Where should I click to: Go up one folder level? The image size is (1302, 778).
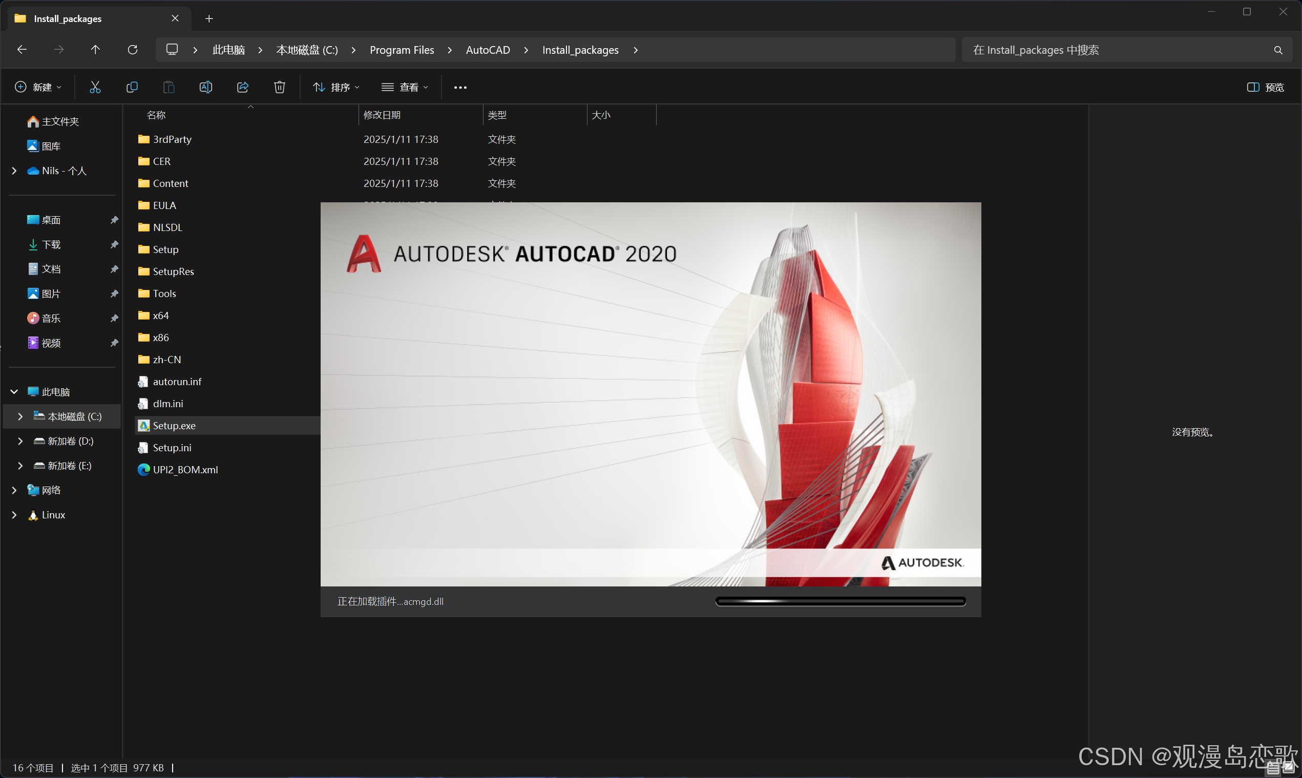(95, 50)
